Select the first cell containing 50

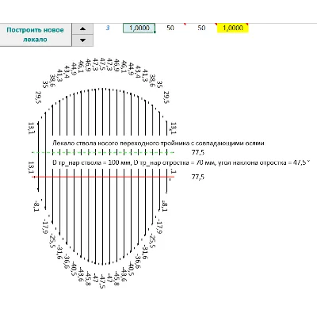pyautogui.click(x=170, y=28)
